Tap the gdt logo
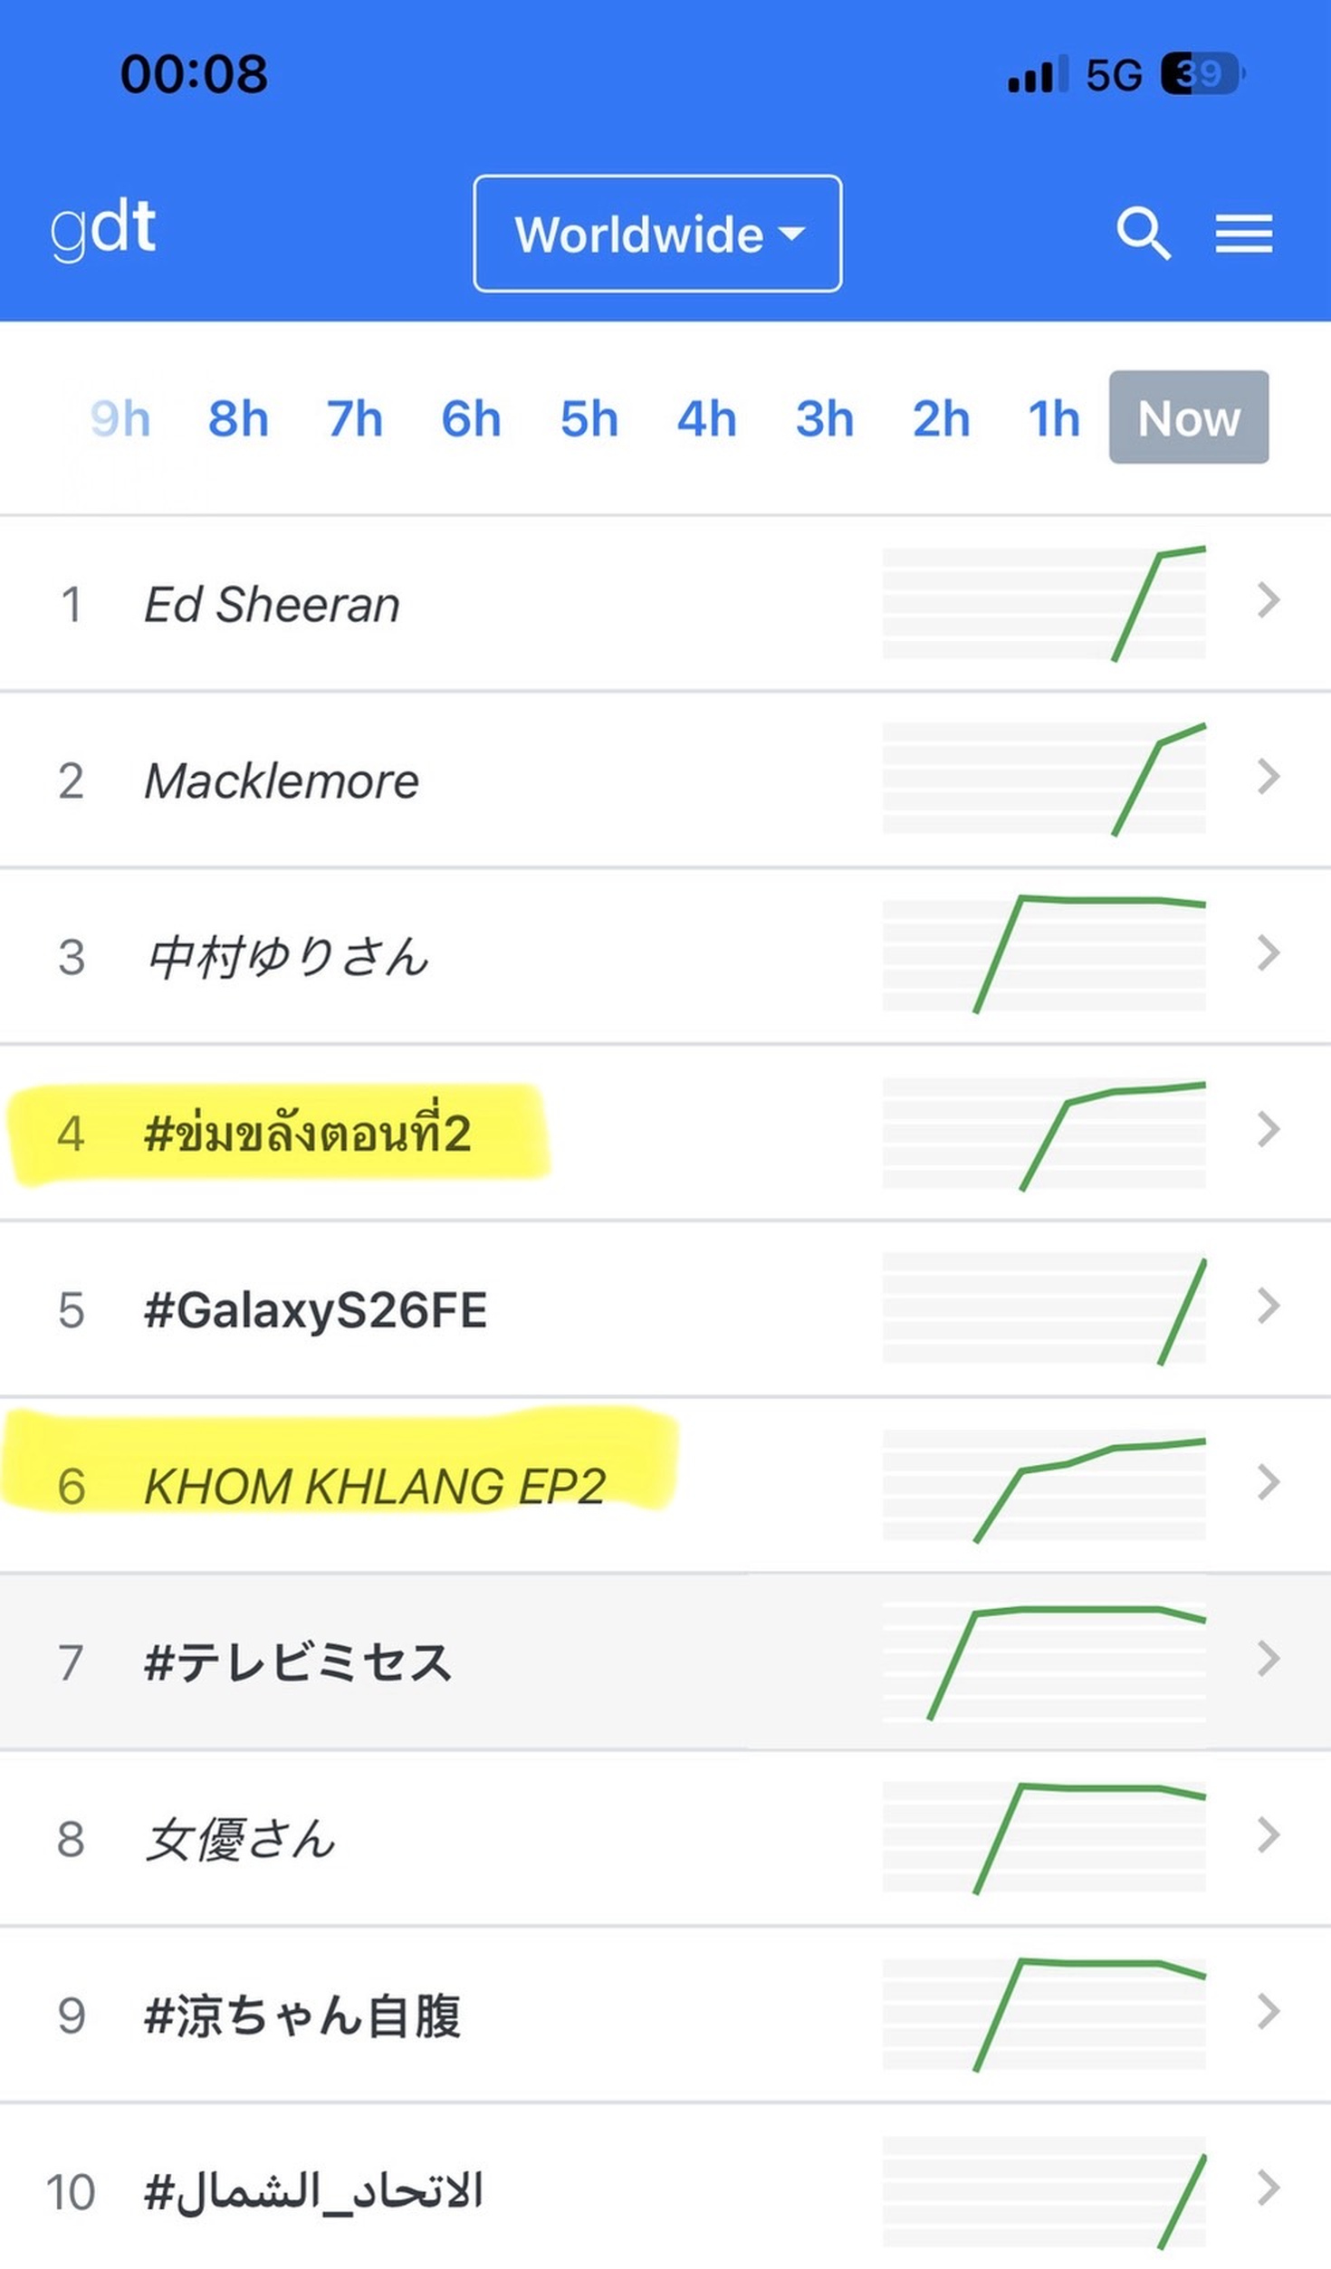Viewport: 1331px width, 2269px height. (x=102, y=230)
